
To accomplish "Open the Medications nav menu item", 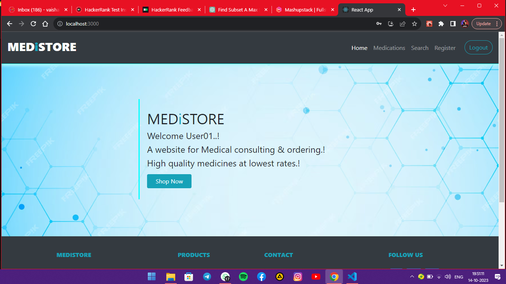I will [389, 48].
